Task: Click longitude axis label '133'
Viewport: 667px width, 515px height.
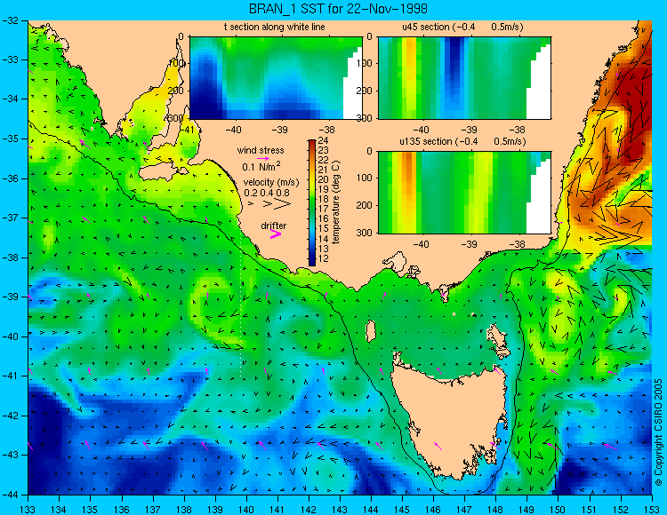Action: [x=28, y=508]
